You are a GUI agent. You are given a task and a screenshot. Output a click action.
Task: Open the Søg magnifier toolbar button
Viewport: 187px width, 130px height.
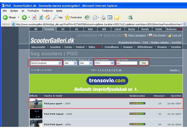tap(58, 17)
